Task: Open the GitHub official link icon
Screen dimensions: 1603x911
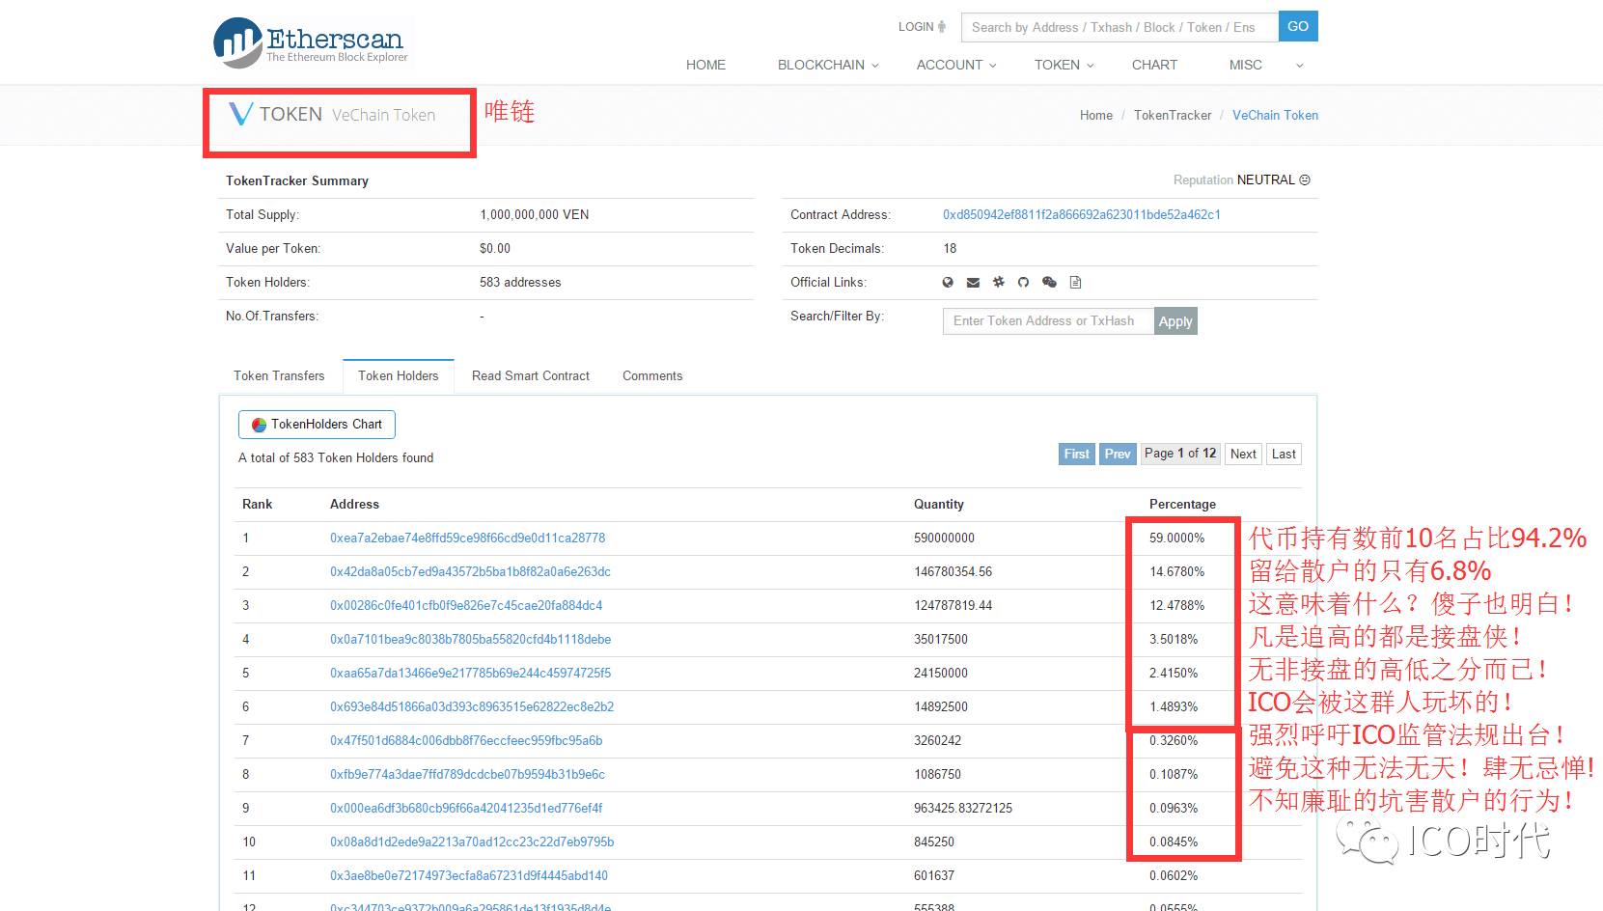Action: click(x=1023, y=282)
